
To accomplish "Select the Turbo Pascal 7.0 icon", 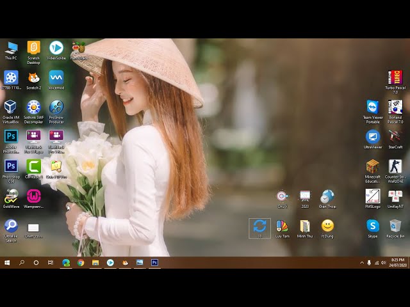I will (395, 77).
